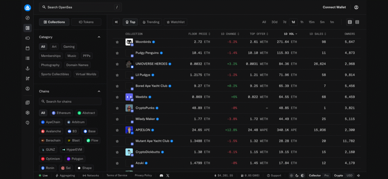Switch mode toggle to Pro

(326, 176)
